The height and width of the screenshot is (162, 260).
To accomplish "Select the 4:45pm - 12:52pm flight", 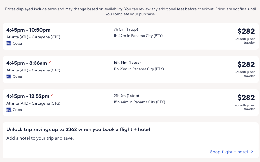I will [28, 96].
